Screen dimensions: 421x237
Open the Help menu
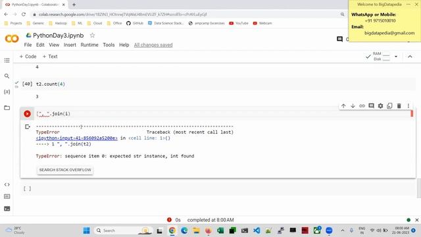coord(124,45)
